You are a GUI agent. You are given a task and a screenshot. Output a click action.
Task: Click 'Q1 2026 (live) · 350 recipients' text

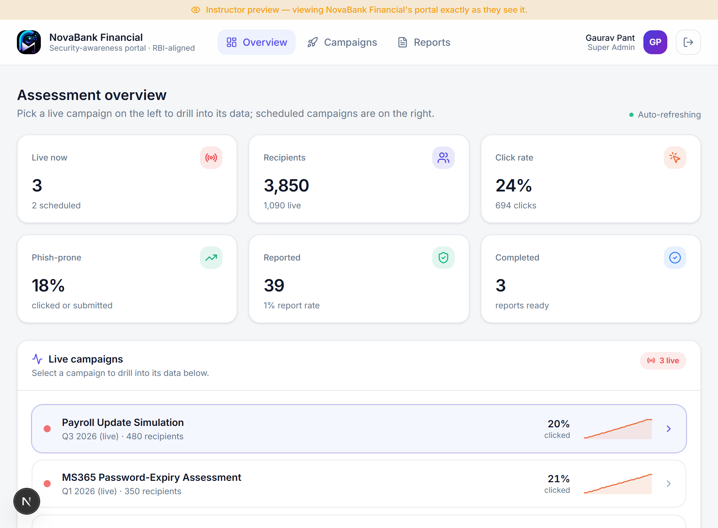coord(122,491)
